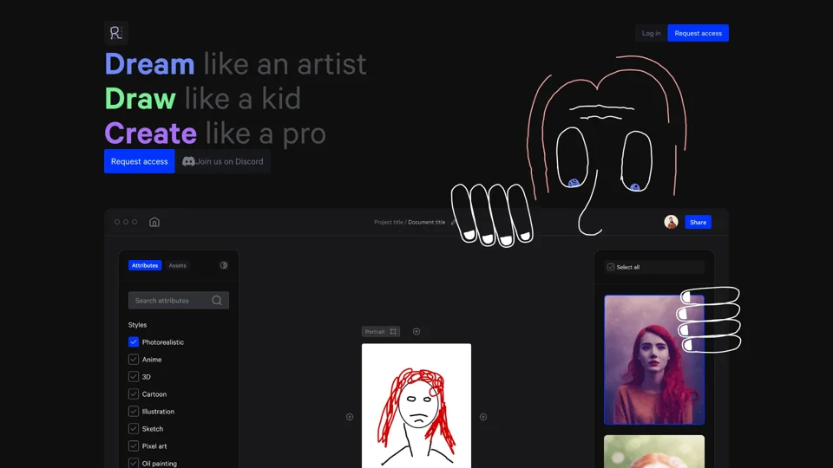The width and height of the screenshot is (833, 468).
Task: Click the plus icon next to Portrait label
Action: [416, 332]
